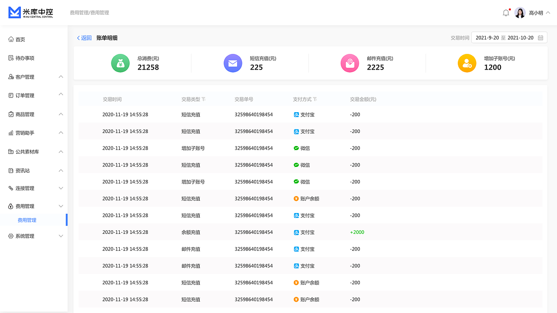The image size is (557, 313).
Task: Click the 公共素材库 folder icon
Action: pyautogui.click(x=11, y=152)
